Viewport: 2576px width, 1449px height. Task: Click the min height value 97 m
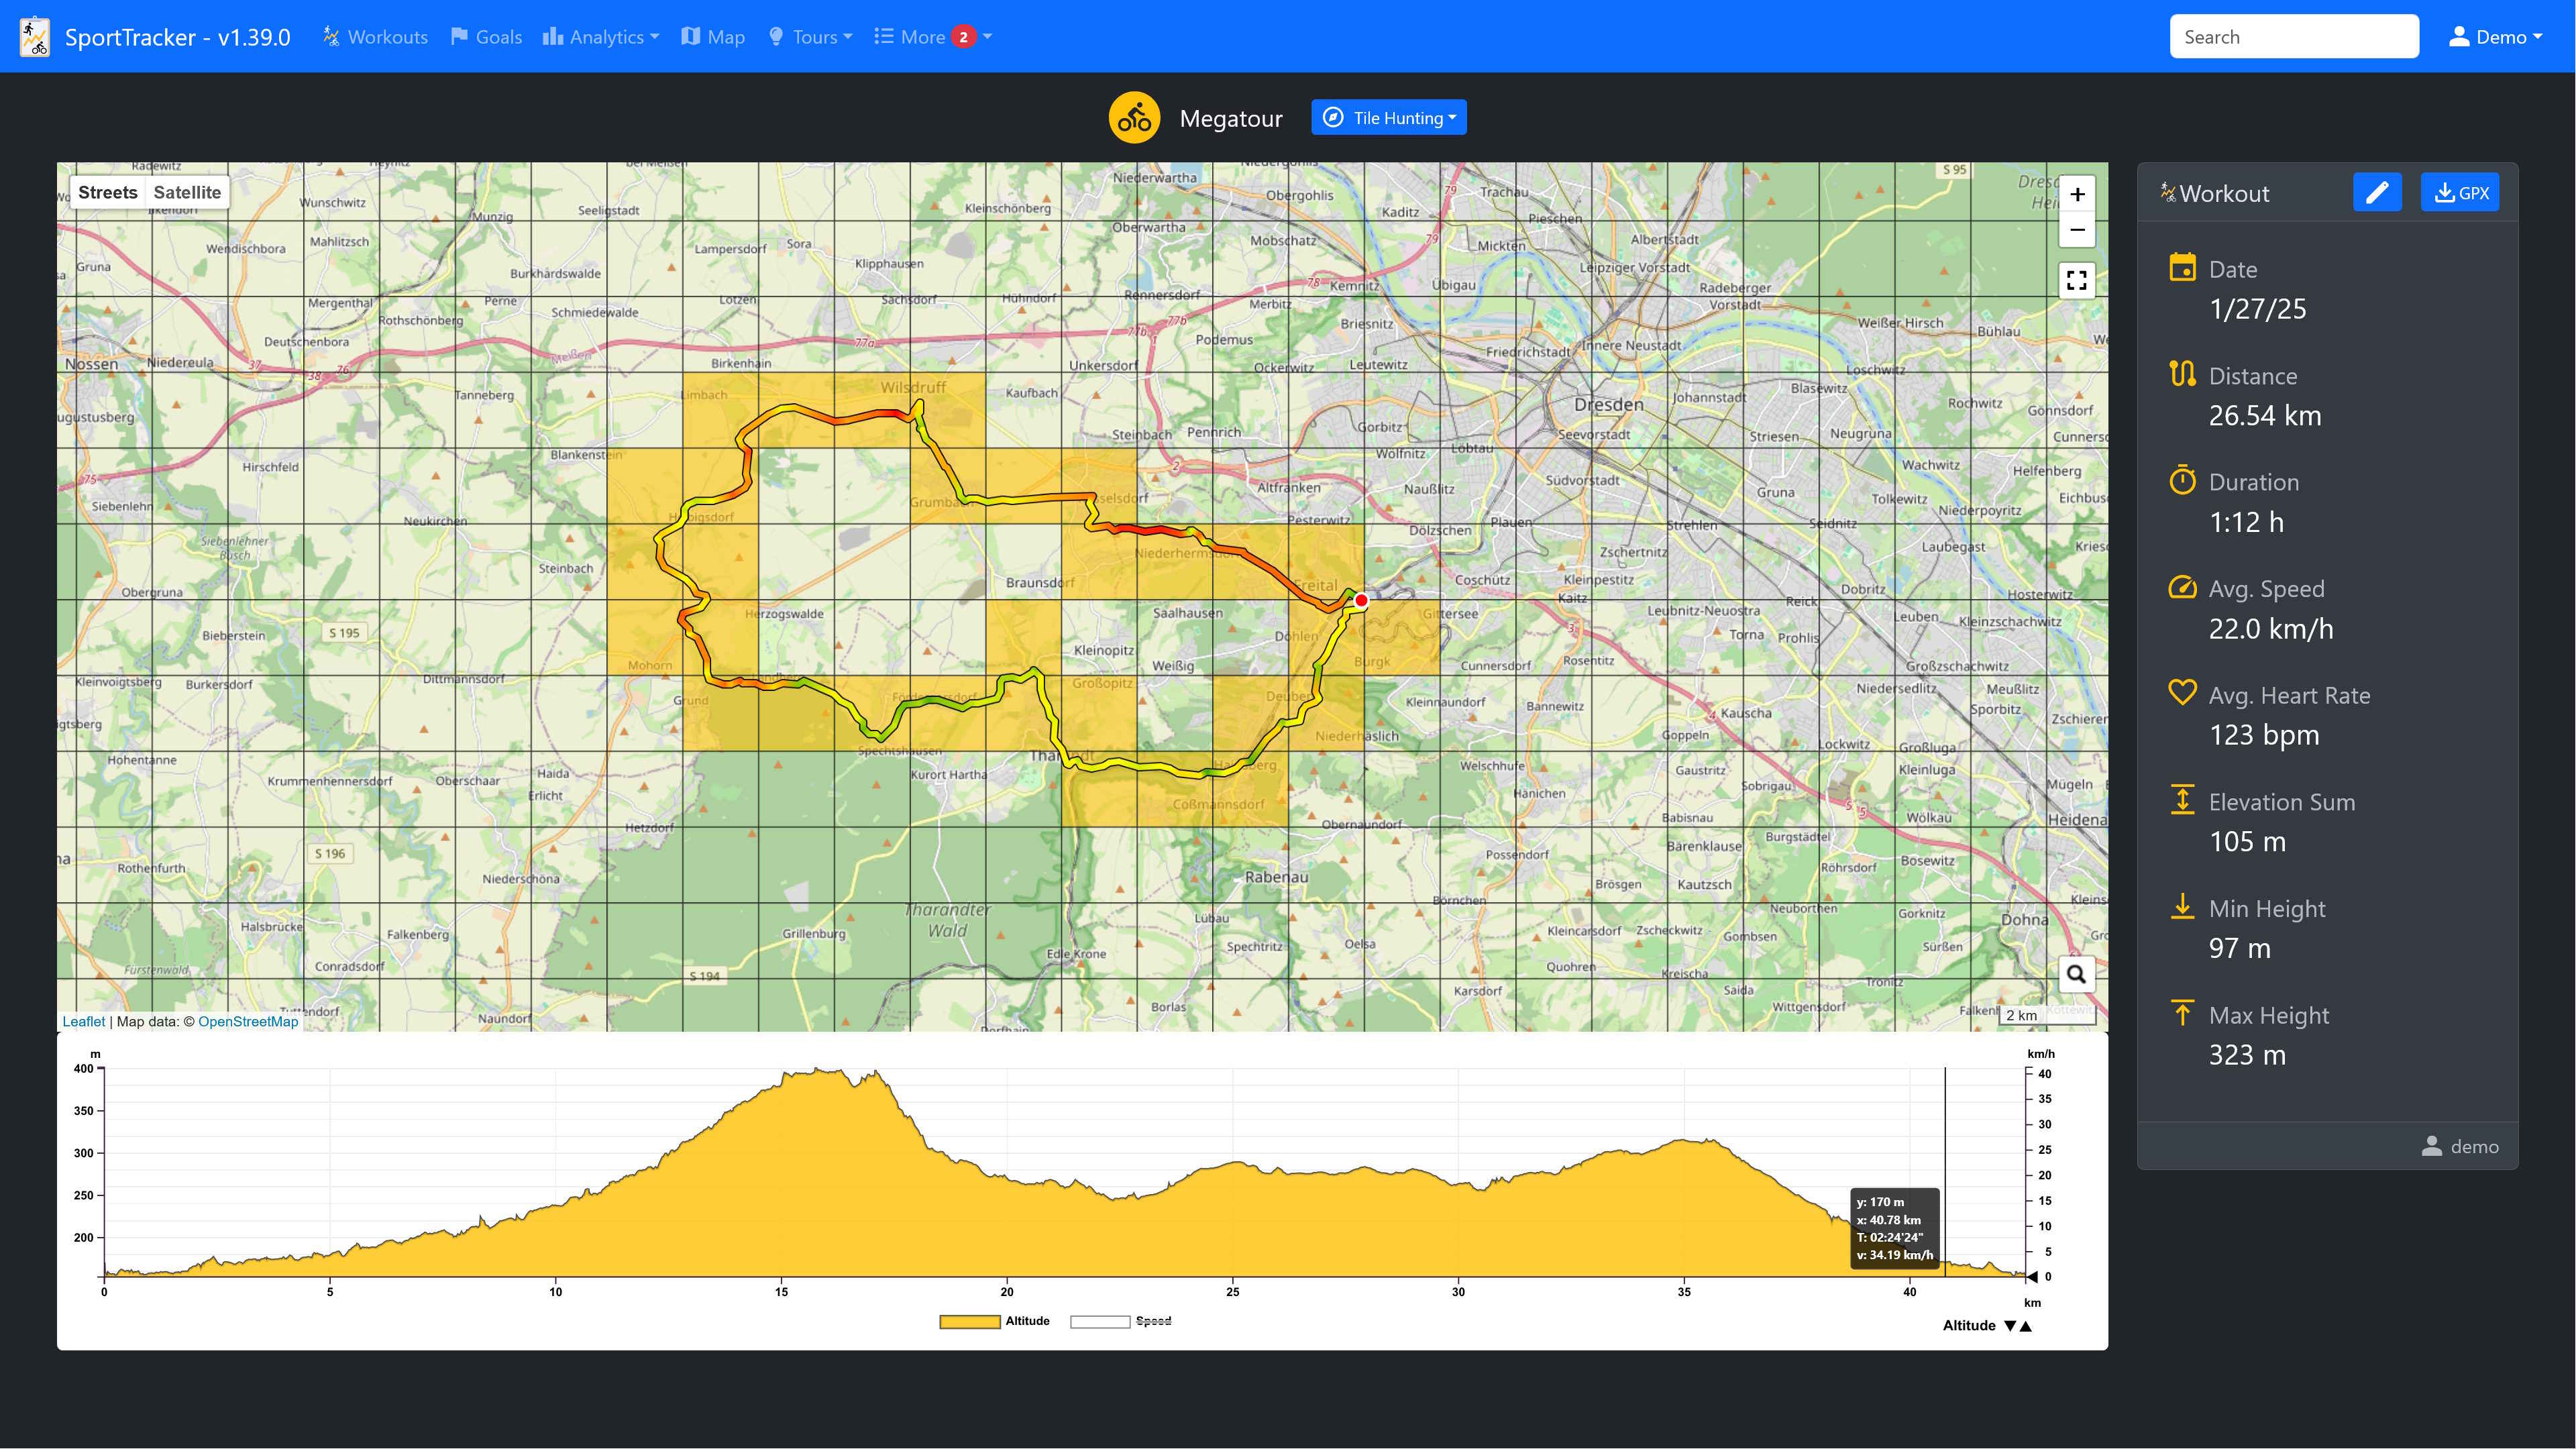coord(2240,948)
